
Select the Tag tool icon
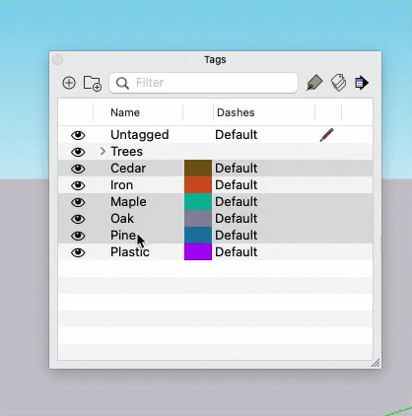314,83
